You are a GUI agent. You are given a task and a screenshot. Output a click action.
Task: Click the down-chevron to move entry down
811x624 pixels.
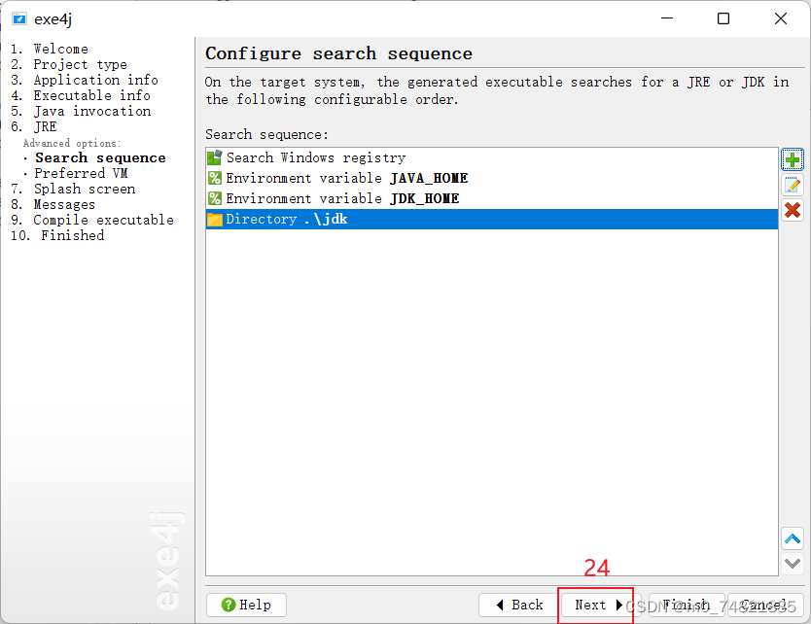pyautogui.click(x=793, y=563)
